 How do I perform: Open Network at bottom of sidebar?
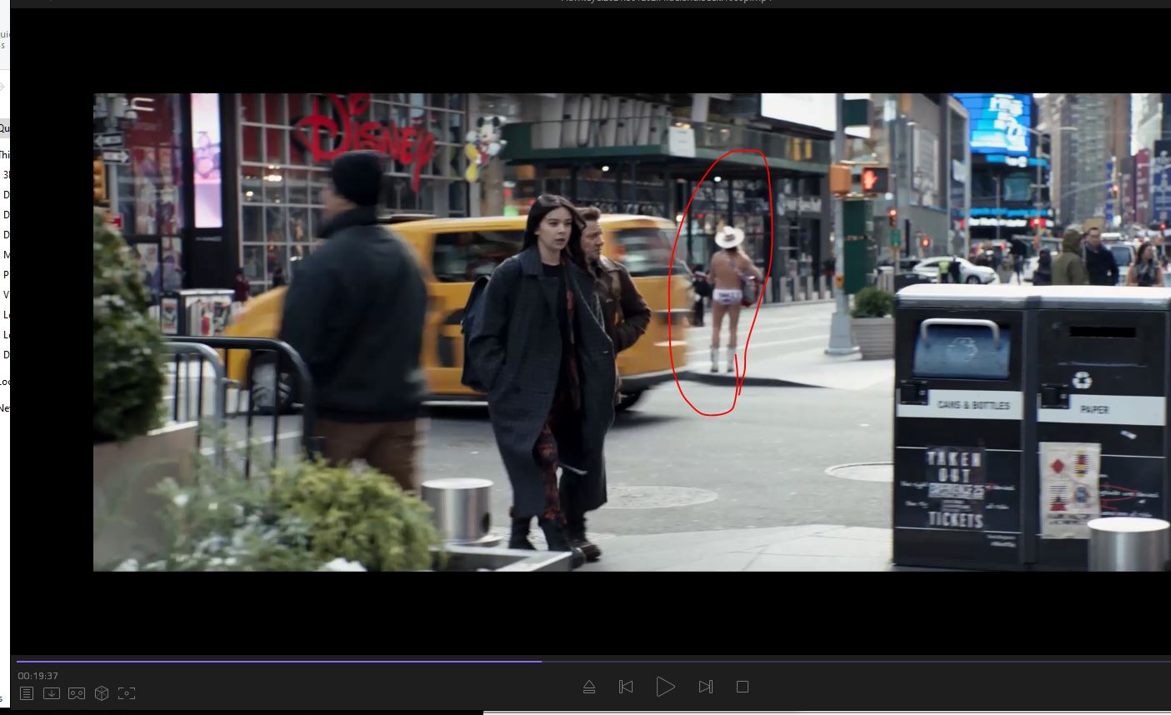tap(4, 408)
